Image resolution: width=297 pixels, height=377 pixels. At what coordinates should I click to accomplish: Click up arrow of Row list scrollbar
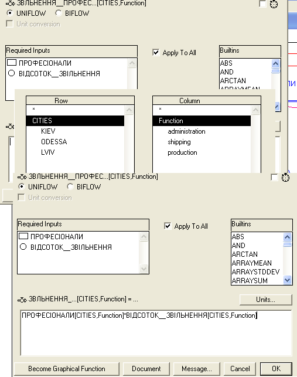coord(129,110)
